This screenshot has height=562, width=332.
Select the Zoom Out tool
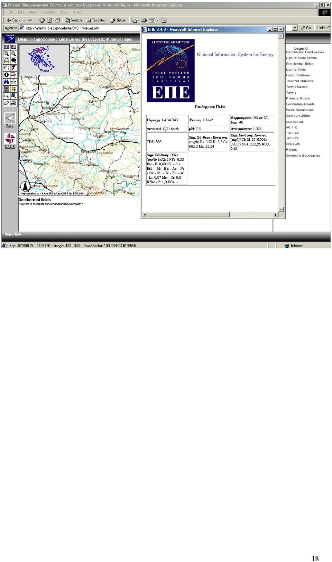13,54
